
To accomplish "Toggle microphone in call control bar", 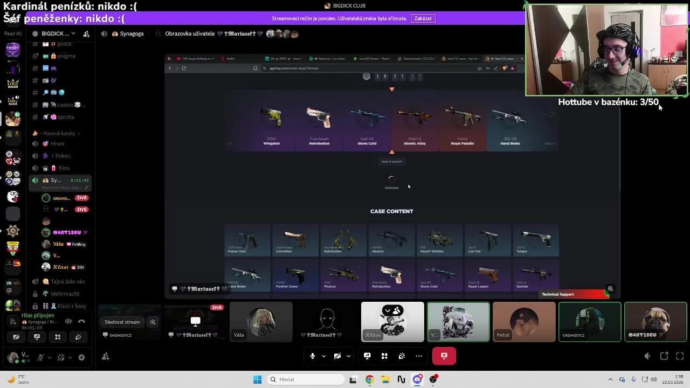I will pos(313,356).
